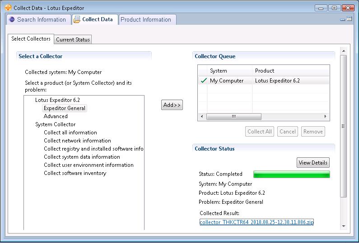The height and width of the screenshot is (243, 359).
Task: Click the Product column header in queue
Action: coord(291,71)
